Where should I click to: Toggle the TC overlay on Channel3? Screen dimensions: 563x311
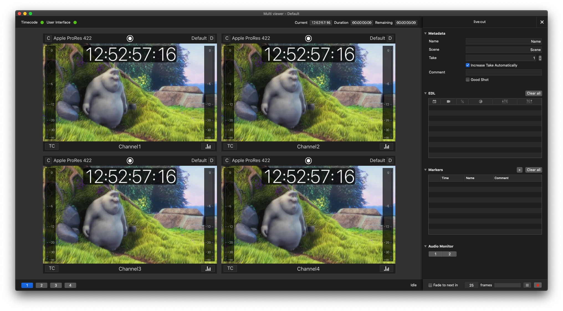coord(52,268)
